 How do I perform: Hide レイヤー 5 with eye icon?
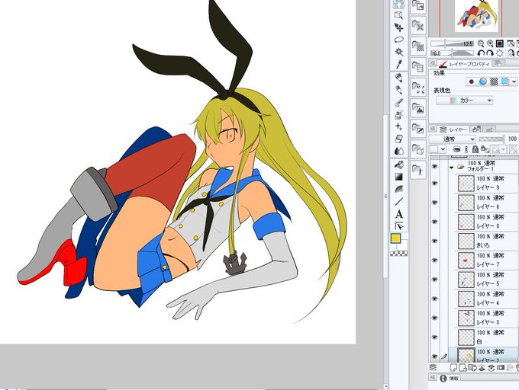434,280
